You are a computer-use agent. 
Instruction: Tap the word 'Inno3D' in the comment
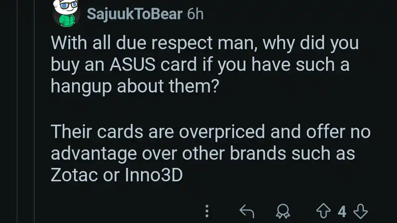[154, 176]
